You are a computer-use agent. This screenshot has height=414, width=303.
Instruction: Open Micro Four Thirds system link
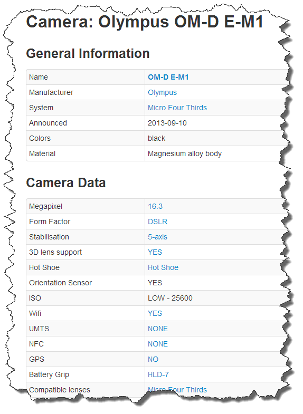coord(177,108)
